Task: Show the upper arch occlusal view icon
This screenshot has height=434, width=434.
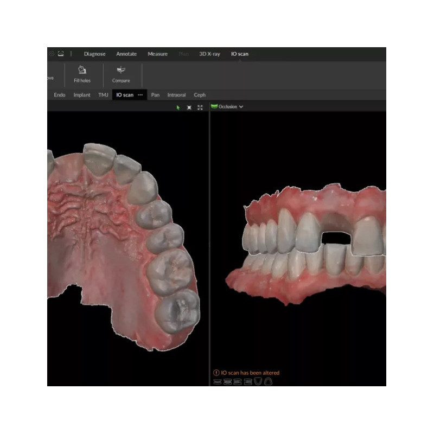Action: click(268, 381)
